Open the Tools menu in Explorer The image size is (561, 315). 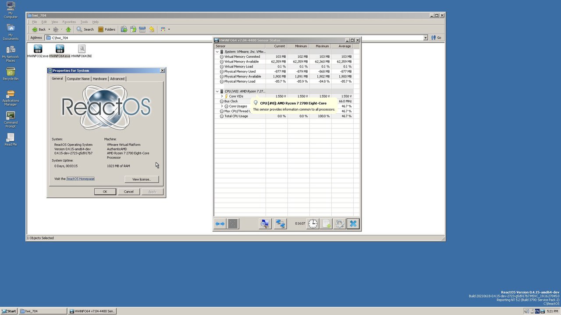click(84, 22)
